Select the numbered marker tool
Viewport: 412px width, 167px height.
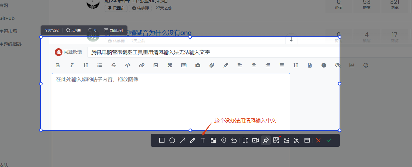pos(224,140)
